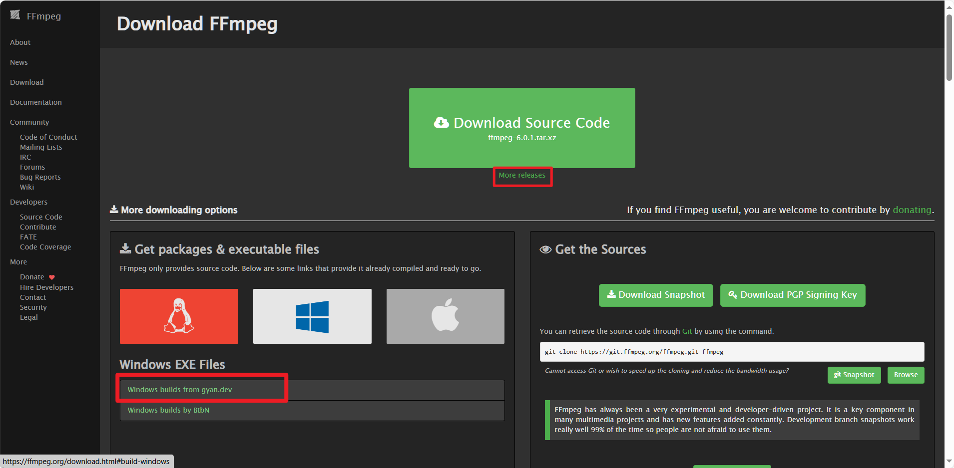Image resolution: width=954 pixels, height=468 pixels.
Task: Open Code of Conduct page
Action: click(x=48, y=137)
